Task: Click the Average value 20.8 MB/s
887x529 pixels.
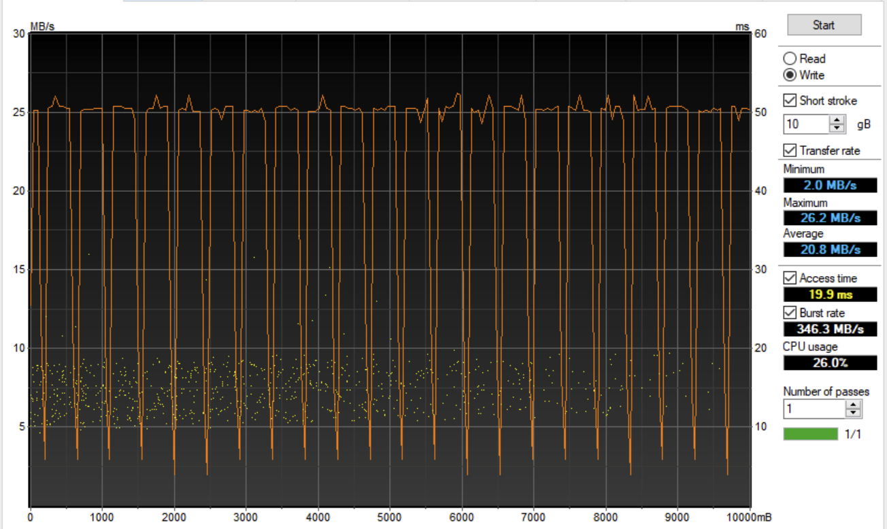Action: [830, 249]
